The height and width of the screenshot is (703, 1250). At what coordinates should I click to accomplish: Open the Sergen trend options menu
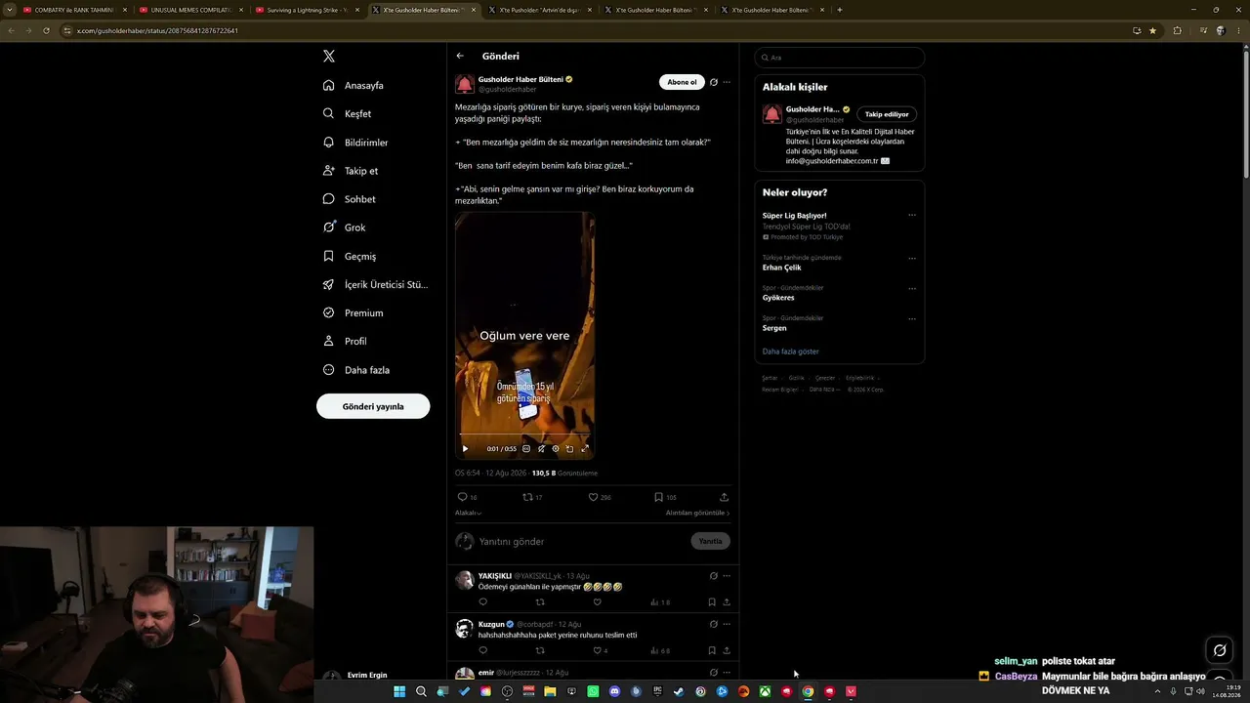coord(912,318)
